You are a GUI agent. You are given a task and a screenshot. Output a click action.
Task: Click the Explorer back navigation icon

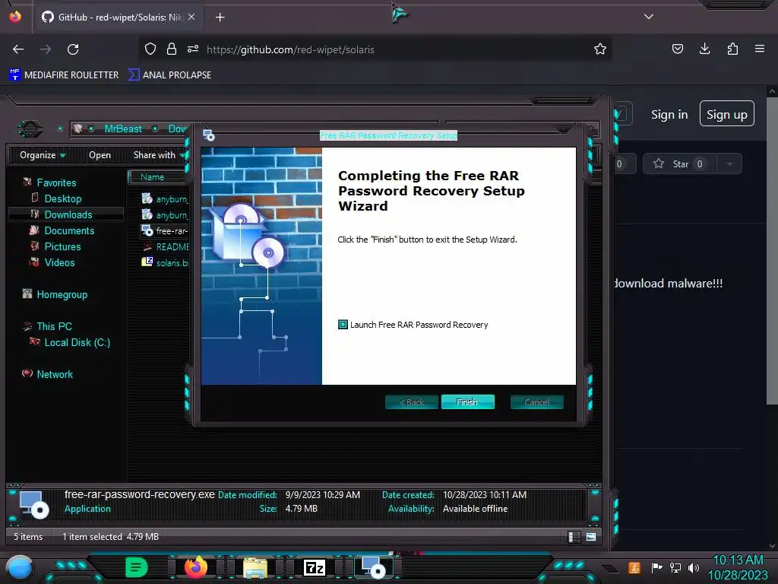[30, 129]
